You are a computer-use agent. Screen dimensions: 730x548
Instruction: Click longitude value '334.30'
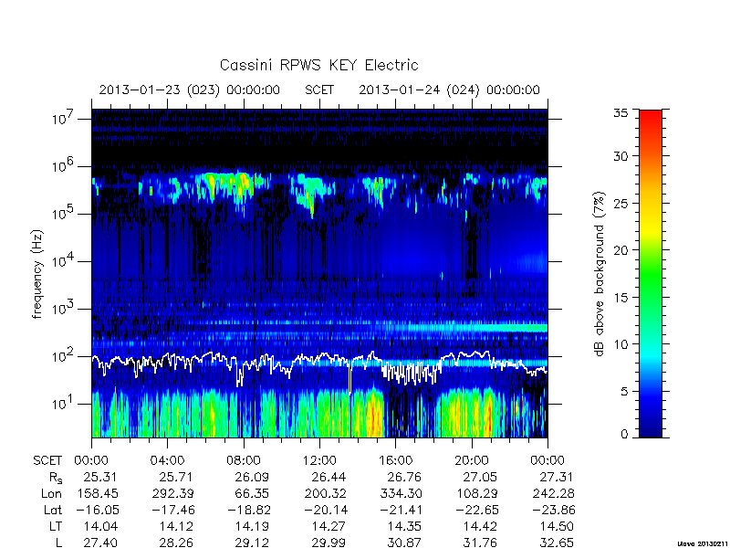[401, 493]
